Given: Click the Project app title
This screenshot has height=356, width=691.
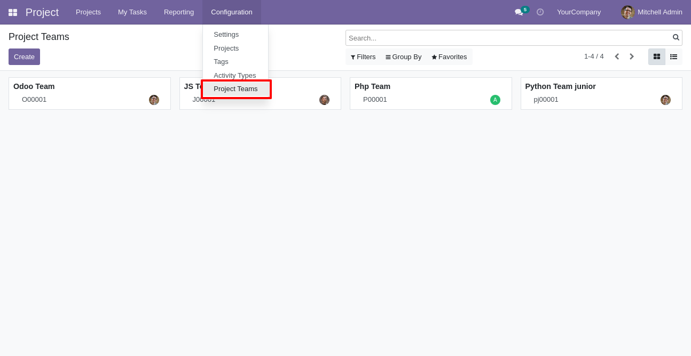Looking at the screenshot, I should (x=42, y=12).
